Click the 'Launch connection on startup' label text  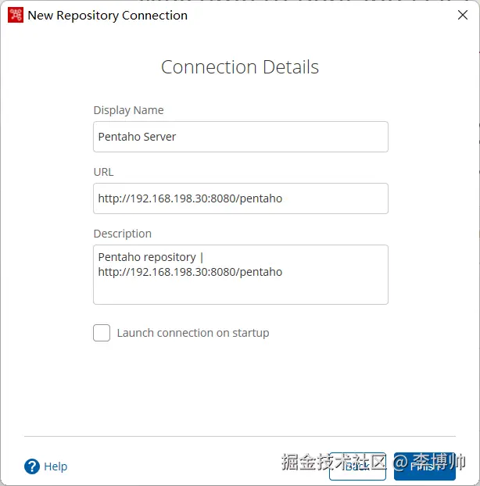click(192, 333)
